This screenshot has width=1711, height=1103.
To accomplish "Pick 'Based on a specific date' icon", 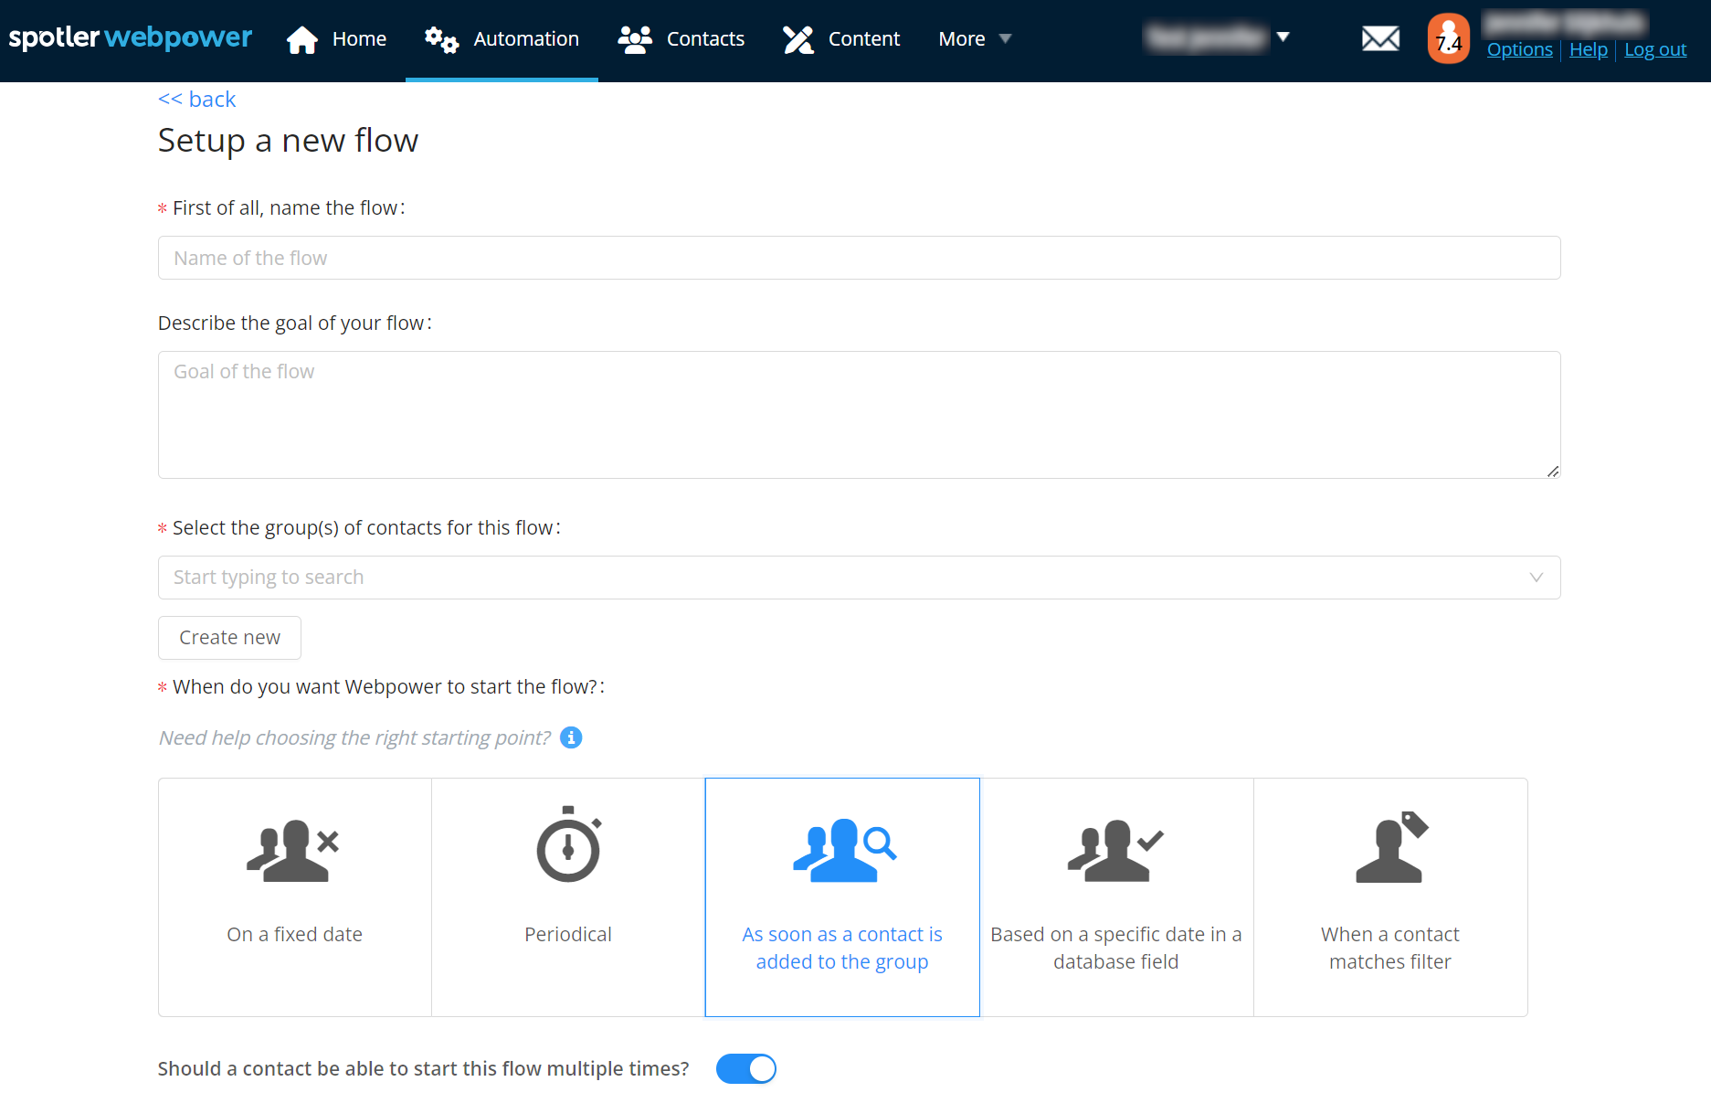I will click(x=1115, y=850).
